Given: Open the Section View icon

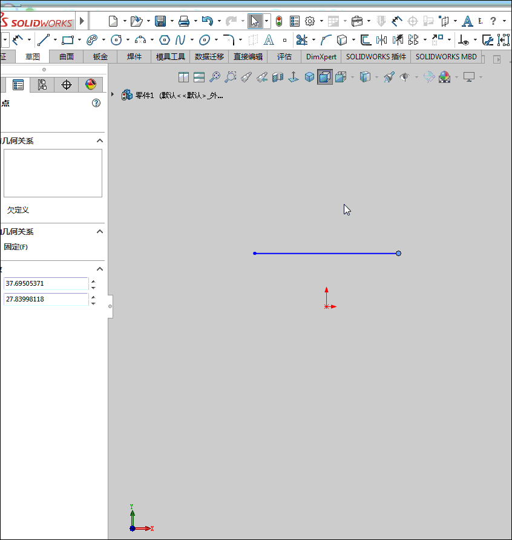Looking at the screenshot, I should pyautogui.click(x=278, y=77).
